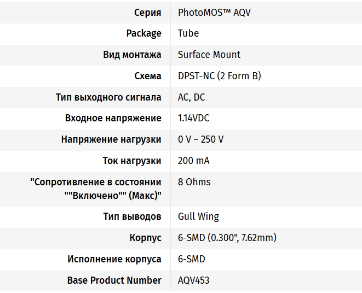Click the AC, DC output type value

[191, 97]
